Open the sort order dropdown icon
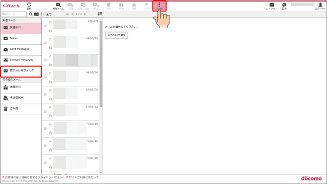Image resolution: width=327 pixels, height=184 pixels. 100,14
